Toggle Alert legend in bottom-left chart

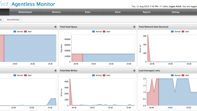[x=28, y=75]
